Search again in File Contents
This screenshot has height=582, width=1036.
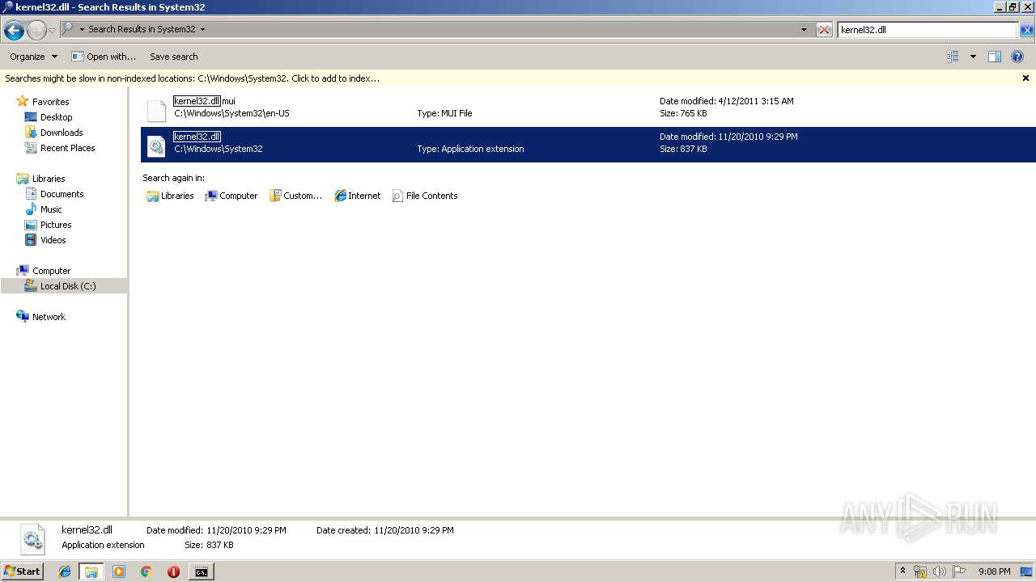pos(425,196)
